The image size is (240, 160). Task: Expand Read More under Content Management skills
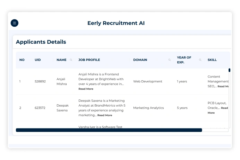(223, 86)
